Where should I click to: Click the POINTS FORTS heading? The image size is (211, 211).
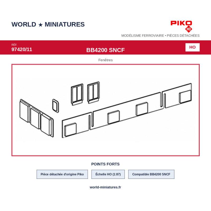point(105,164)
